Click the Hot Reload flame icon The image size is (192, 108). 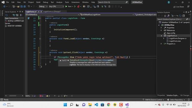pos(78,7)
